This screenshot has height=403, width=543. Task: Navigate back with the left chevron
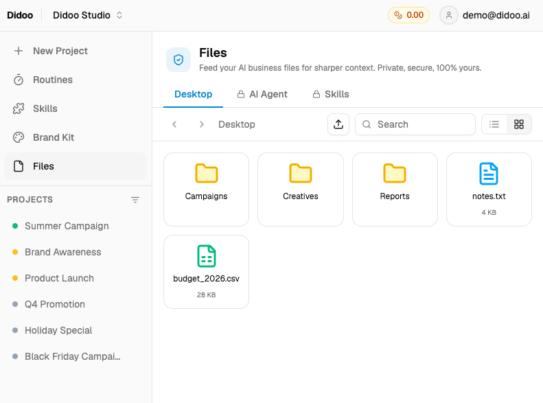175,124
